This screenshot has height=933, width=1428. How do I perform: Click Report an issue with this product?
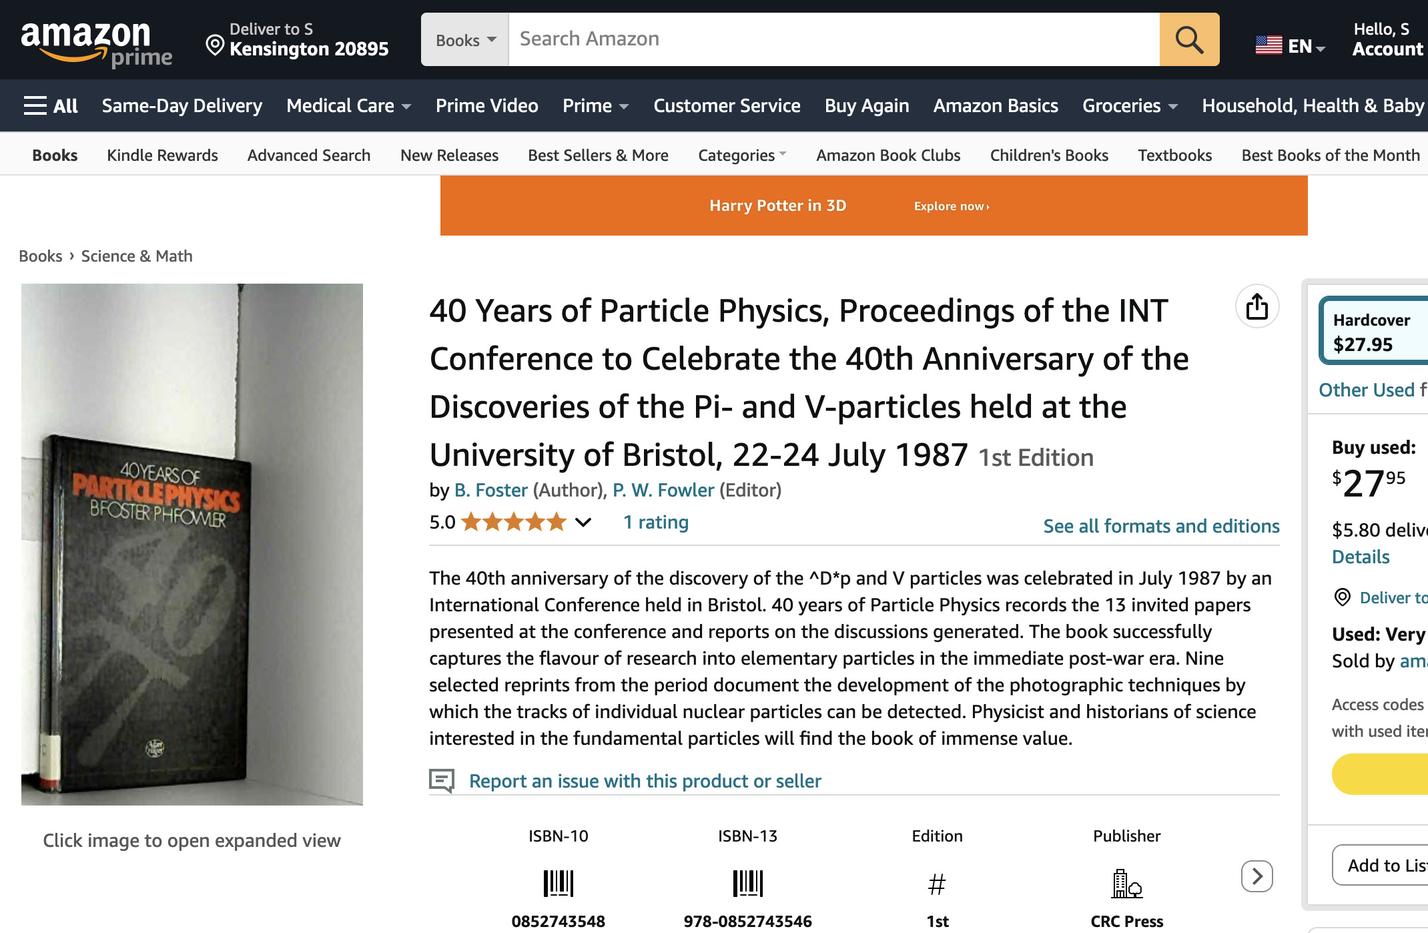point(645,781)
